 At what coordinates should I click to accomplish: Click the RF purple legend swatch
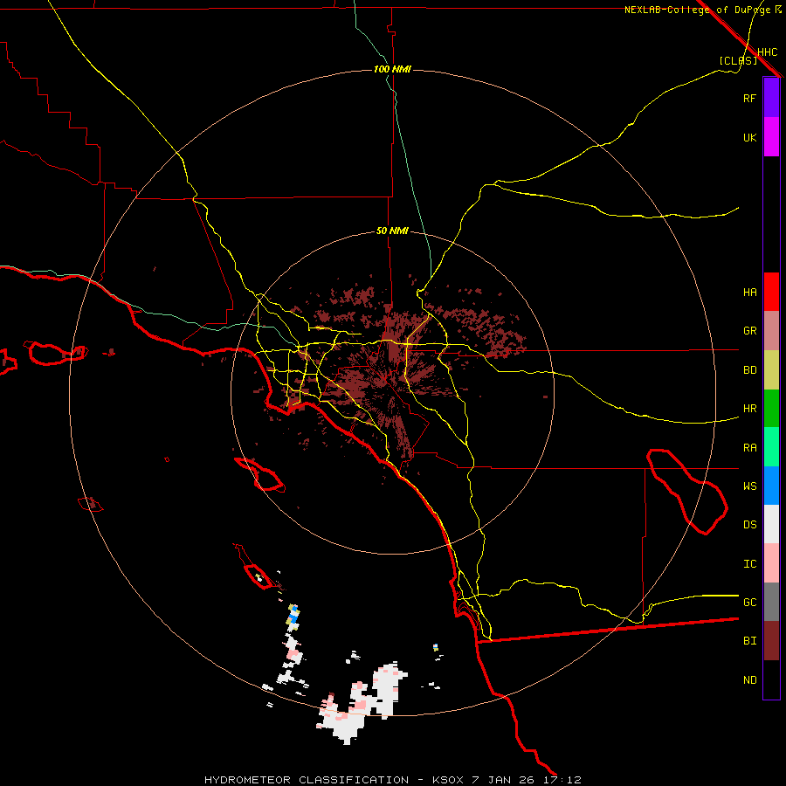[x=771, y=98]
